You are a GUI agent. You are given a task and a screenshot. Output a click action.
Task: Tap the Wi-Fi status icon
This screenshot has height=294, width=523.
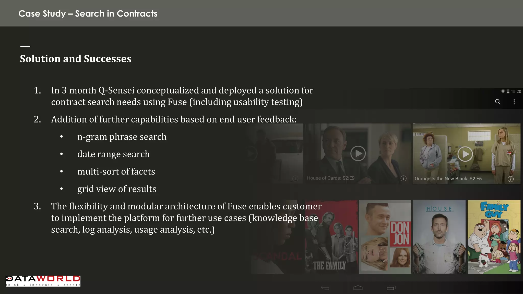coord(503,91)
